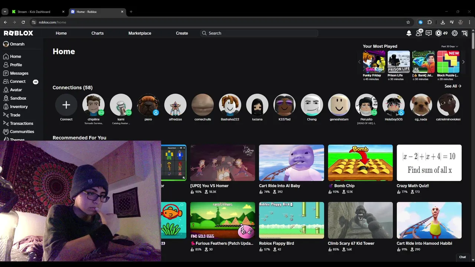Open the Roblox settings gear icon

pos(455,33)
